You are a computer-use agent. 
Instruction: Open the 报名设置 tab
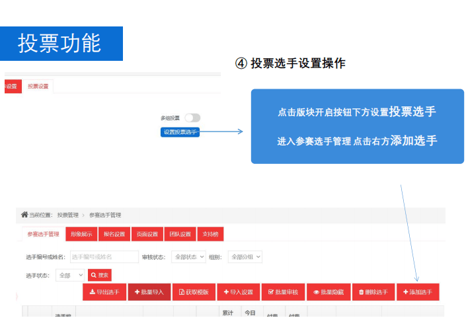(114, 234)
